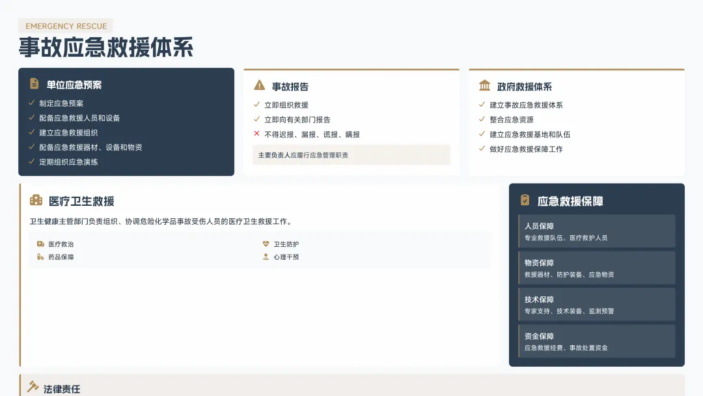The image size is (703, 396).
Task: Click the 医疗卫生救援 heading
Action: (x=81, y=201)
